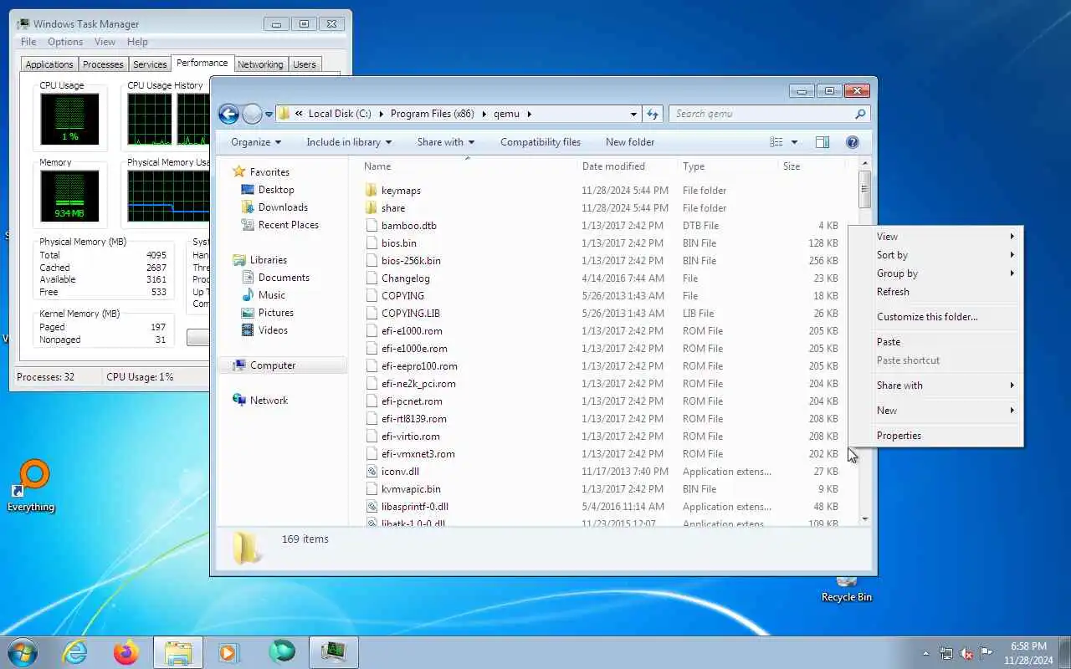Select the share folder icon
The height and width of the screenshot is (669, 1071).
click(x=372, y=208)
